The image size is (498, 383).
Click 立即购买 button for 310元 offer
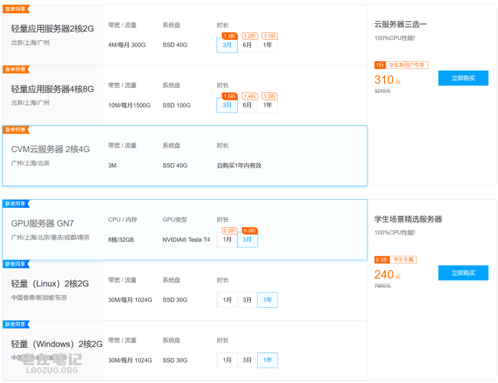(463, 78)
